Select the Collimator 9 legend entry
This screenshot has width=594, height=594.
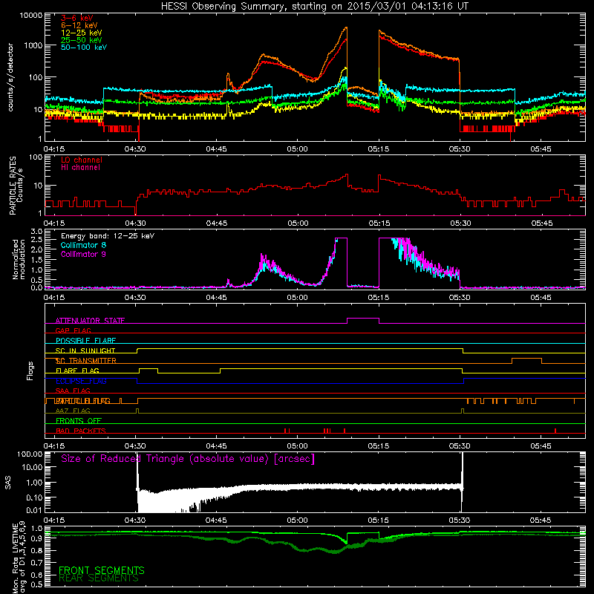pyautogui.click(x=83, y=254)
